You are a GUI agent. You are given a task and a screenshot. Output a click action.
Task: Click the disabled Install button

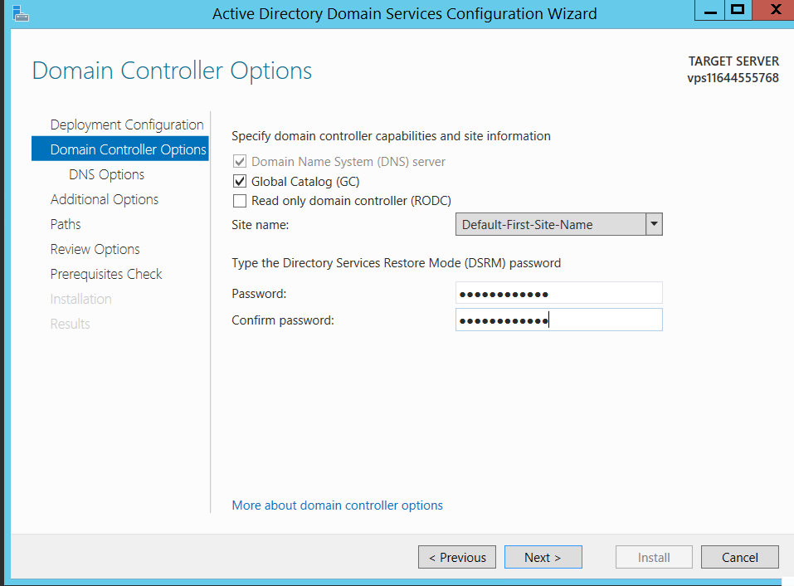click(654, 557)
